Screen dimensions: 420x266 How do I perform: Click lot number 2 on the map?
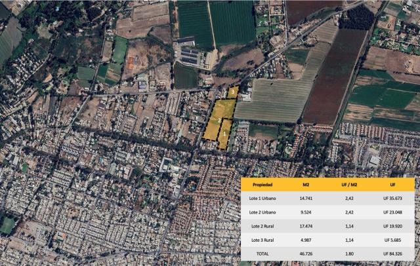click(x=219, y=121)
